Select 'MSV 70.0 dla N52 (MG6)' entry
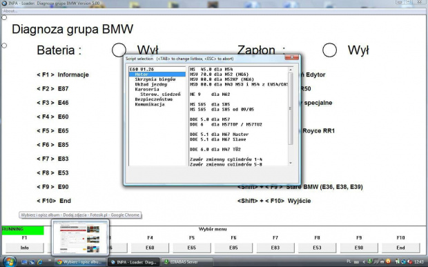The width and height of the screenshot is (428, 267). (220, 75)
